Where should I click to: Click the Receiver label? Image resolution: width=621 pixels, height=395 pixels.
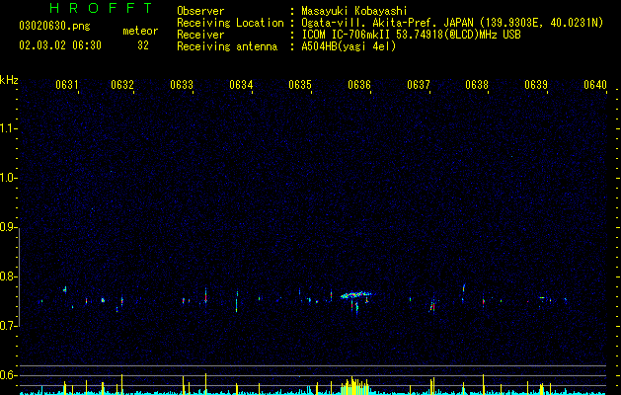[x=200, y=35]
